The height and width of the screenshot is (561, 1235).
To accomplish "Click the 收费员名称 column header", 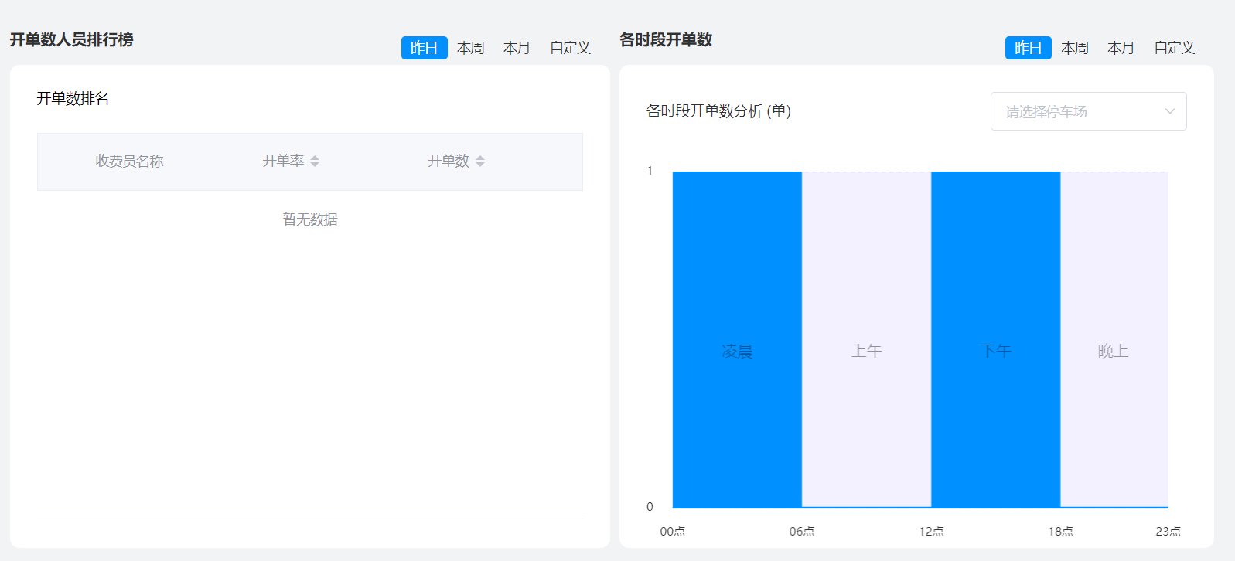I will pyautogui.click(x=129, y=161).
